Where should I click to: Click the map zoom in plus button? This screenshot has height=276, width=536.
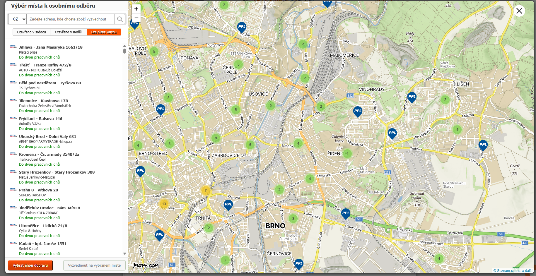point(136,9)
